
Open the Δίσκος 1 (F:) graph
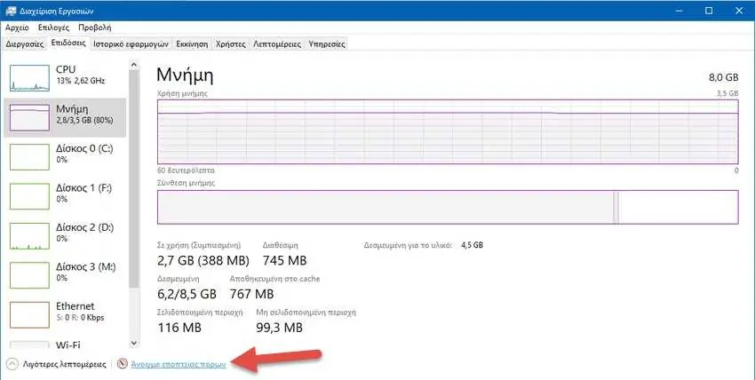[29, 196]
